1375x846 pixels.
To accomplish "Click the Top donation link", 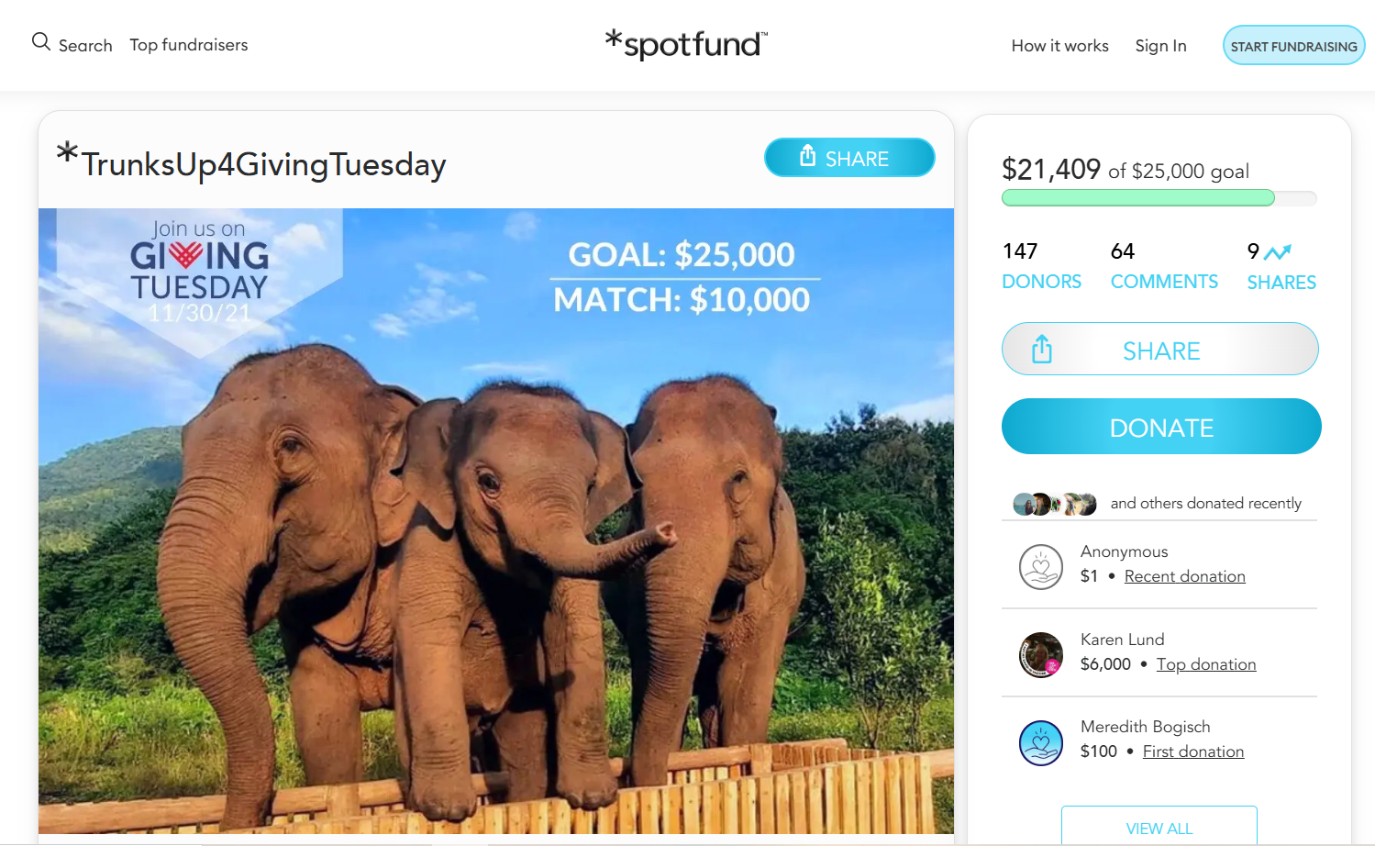I will pos(1205,663).
